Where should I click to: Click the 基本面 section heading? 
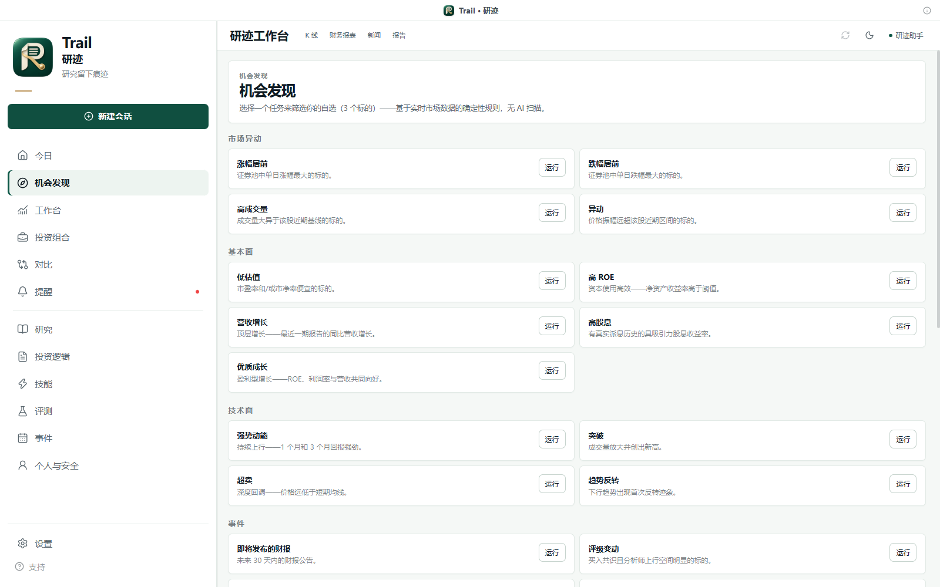241,252
